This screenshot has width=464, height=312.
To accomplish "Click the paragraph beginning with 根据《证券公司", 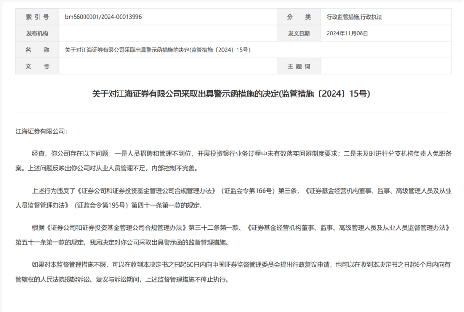I will [x=232, y=234].
